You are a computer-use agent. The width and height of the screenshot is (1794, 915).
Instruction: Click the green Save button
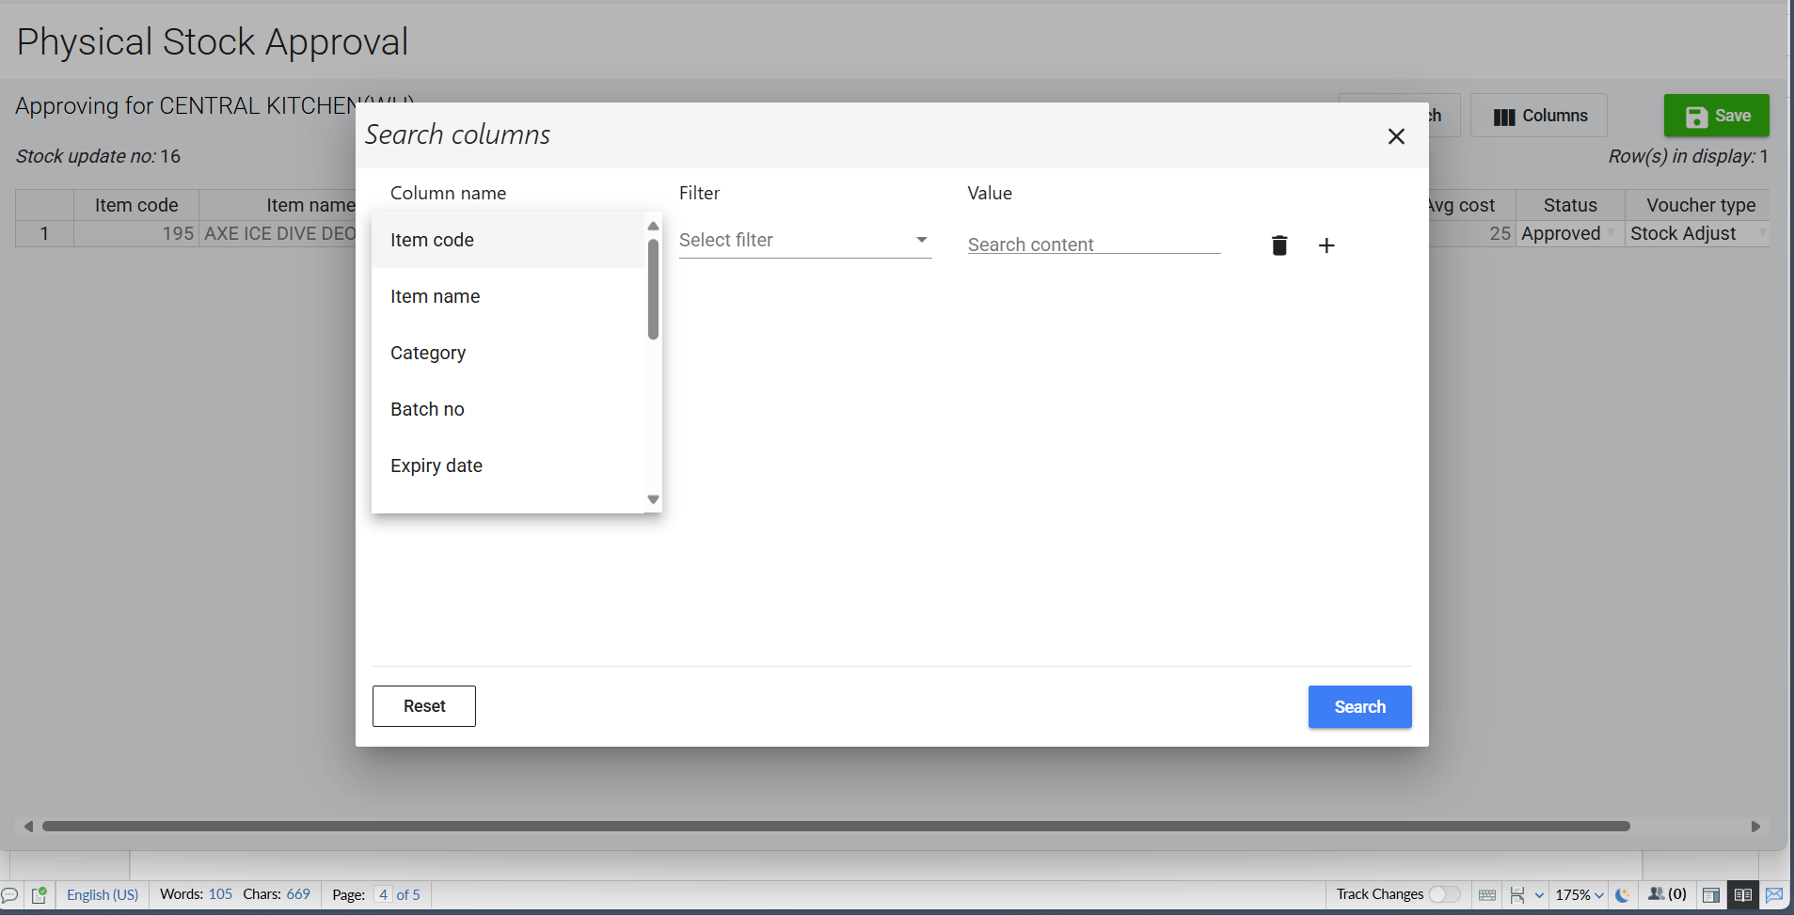1717,116
